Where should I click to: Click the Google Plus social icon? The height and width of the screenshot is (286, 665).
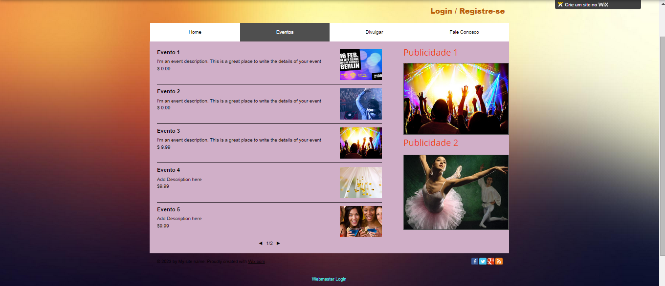[491, 261]
